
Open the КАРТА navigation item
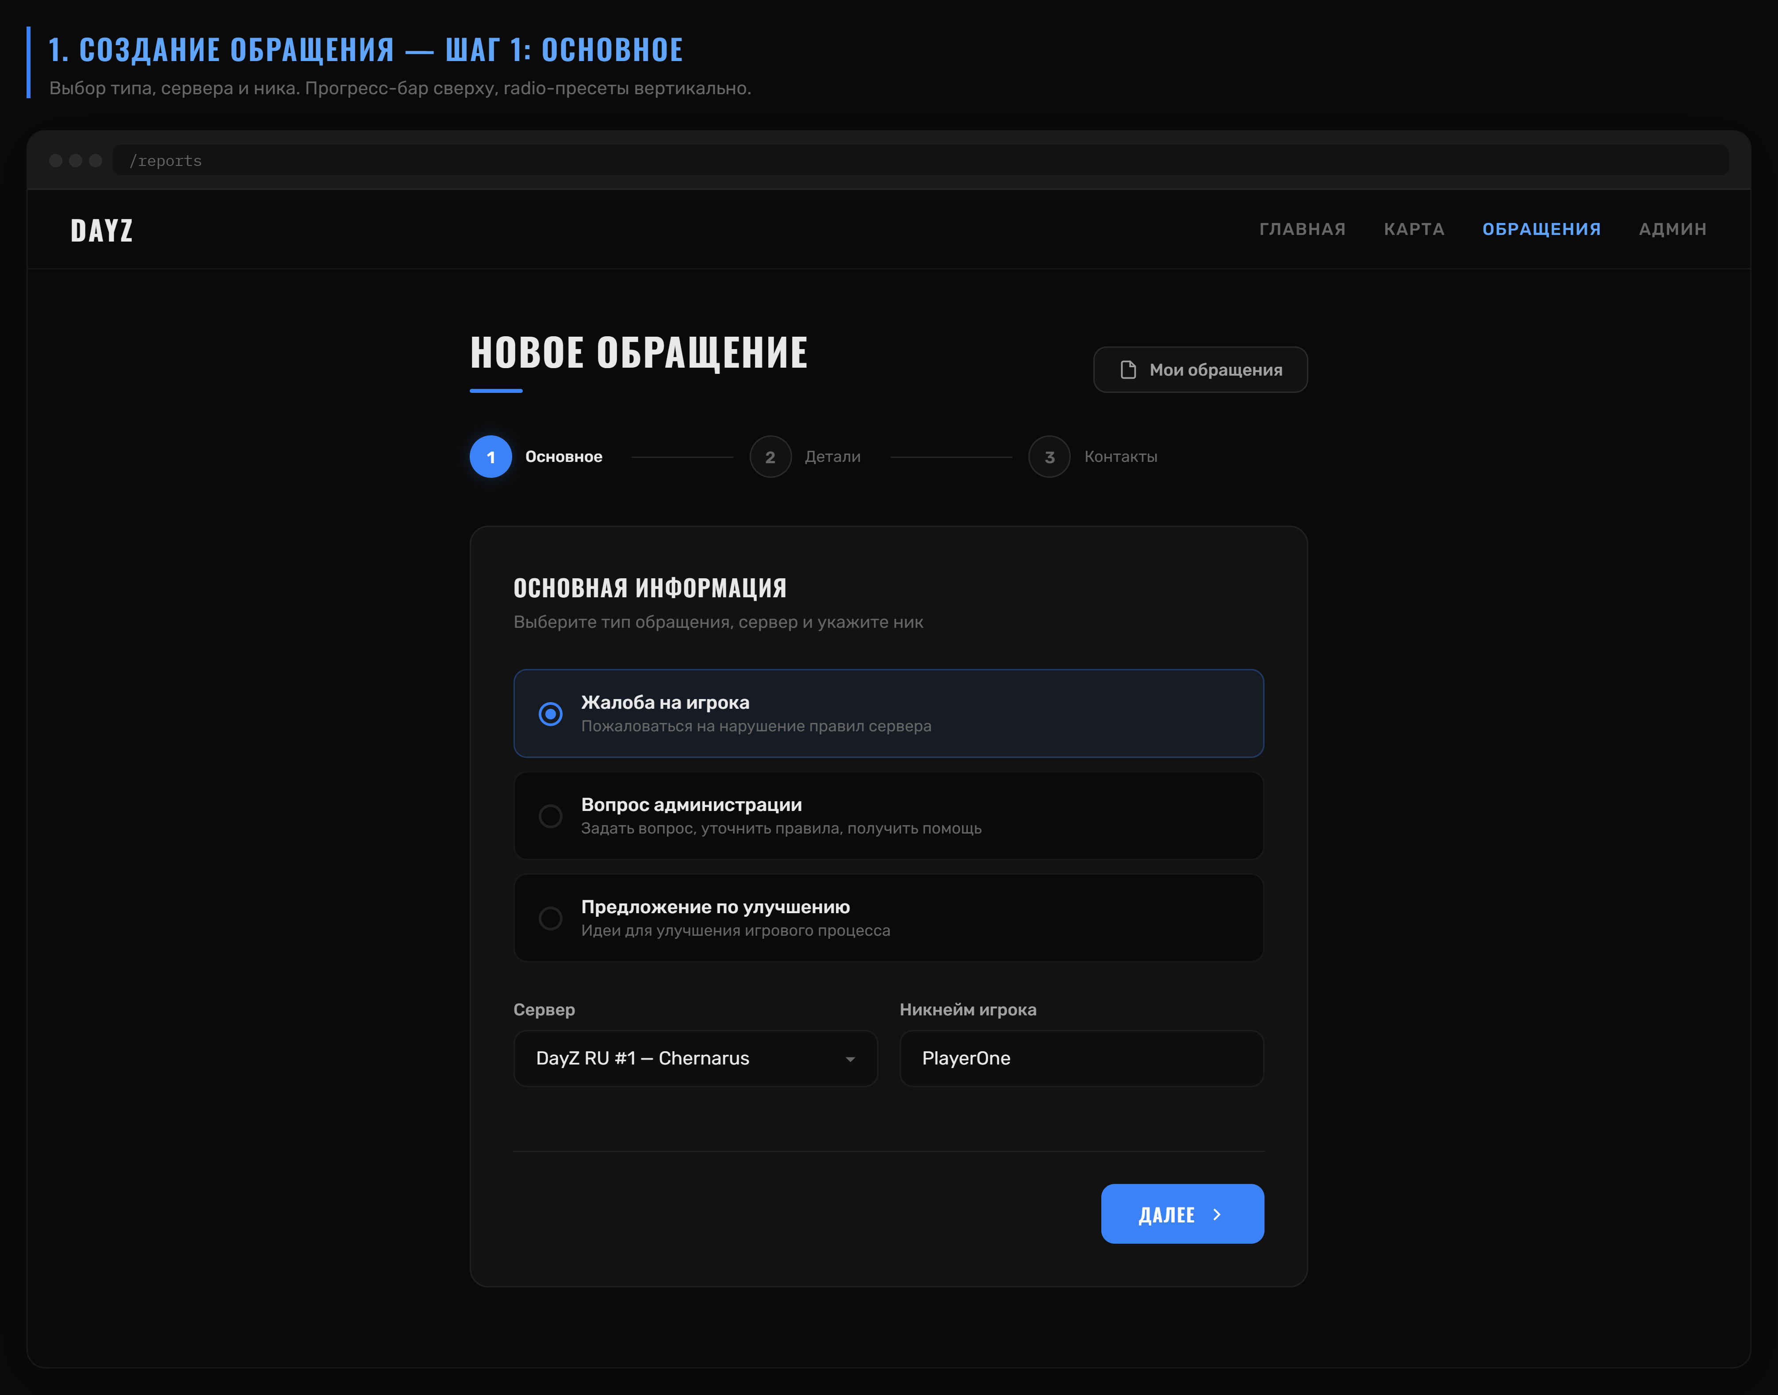pos(1414,230)
